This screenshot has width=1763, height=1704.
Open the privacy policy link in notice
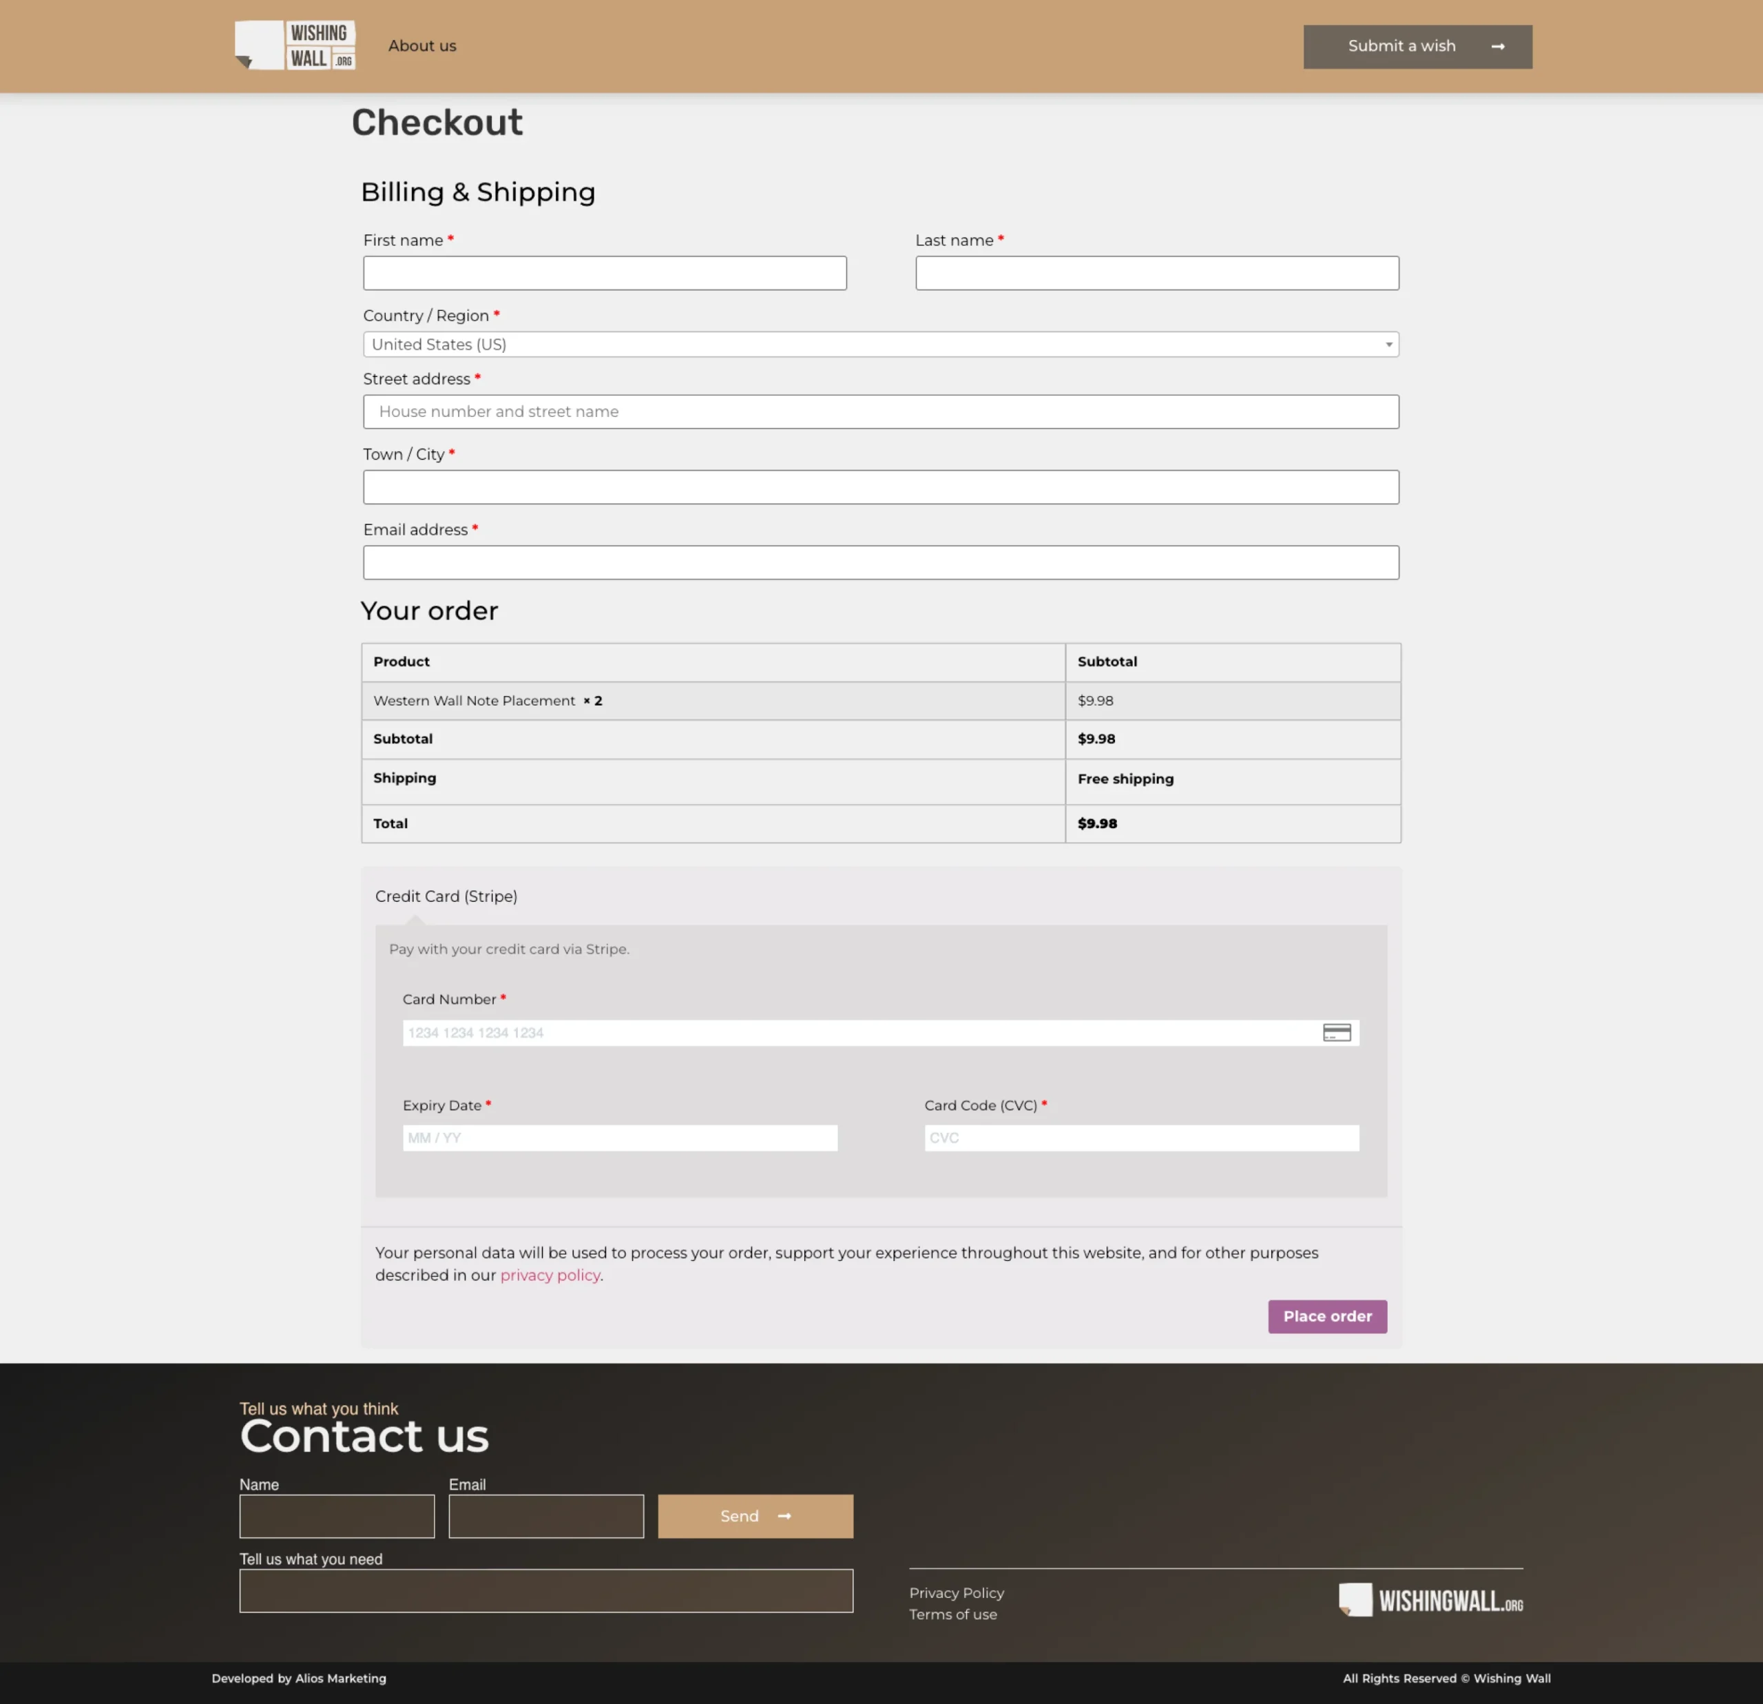coord(550,1275)
